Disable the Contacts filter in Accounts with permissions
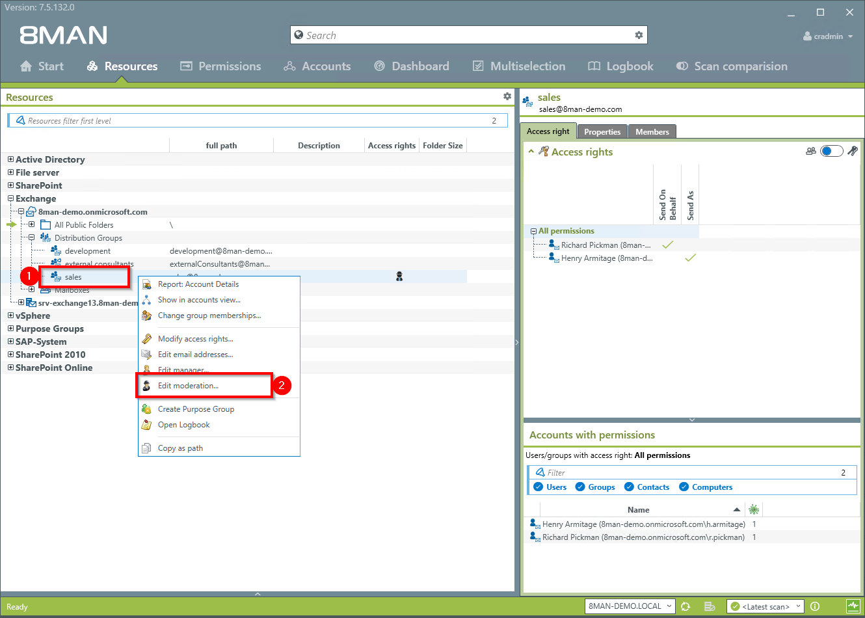Viewport: 865px width, 618px height. [628, 487]
